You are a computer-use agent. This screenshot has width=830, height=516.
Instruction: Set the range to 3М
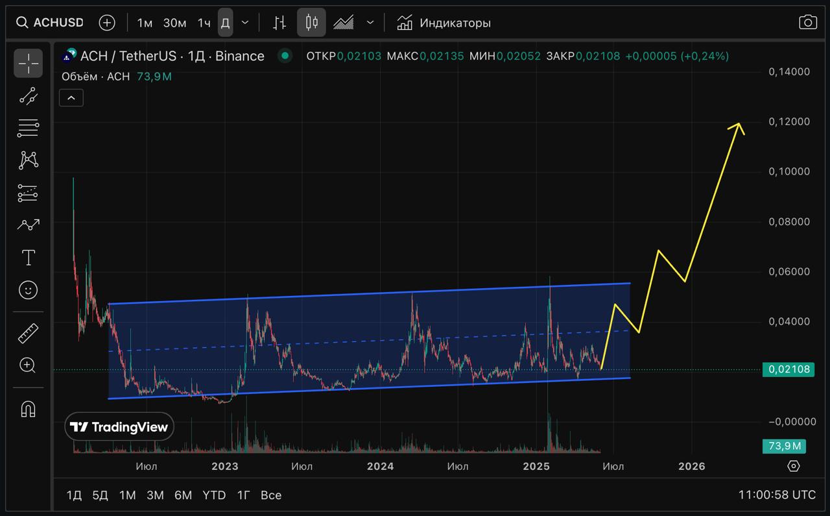[x=155, y=495]
